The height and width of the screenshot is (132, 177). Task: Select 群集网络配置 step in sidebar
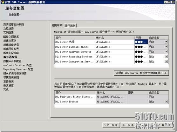[11, 49]
